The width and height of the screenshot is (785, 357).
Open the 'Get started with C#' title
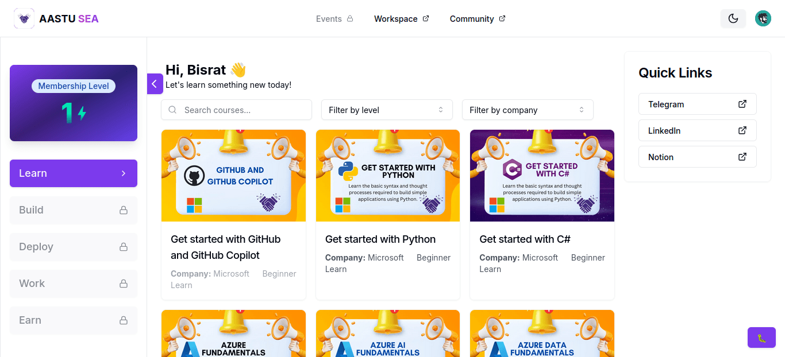(x=525, y=239)
